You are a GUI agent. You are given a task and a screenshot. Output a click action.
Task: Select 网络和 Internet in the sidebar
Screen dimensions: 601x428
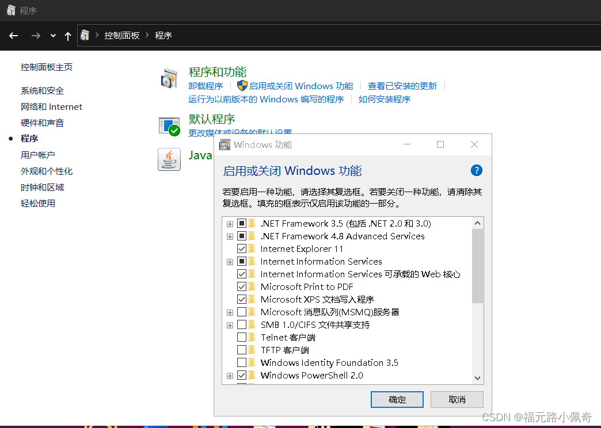[x=51, y=106]
